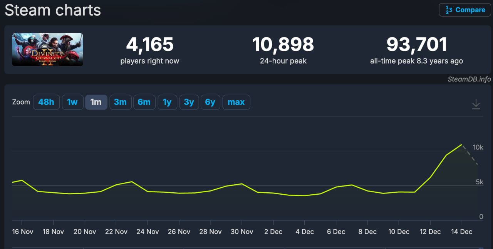Click the chart line at 30 Nov
This screenshot has height=249, width=493.
pyautogui.click(x=242, y=184)
